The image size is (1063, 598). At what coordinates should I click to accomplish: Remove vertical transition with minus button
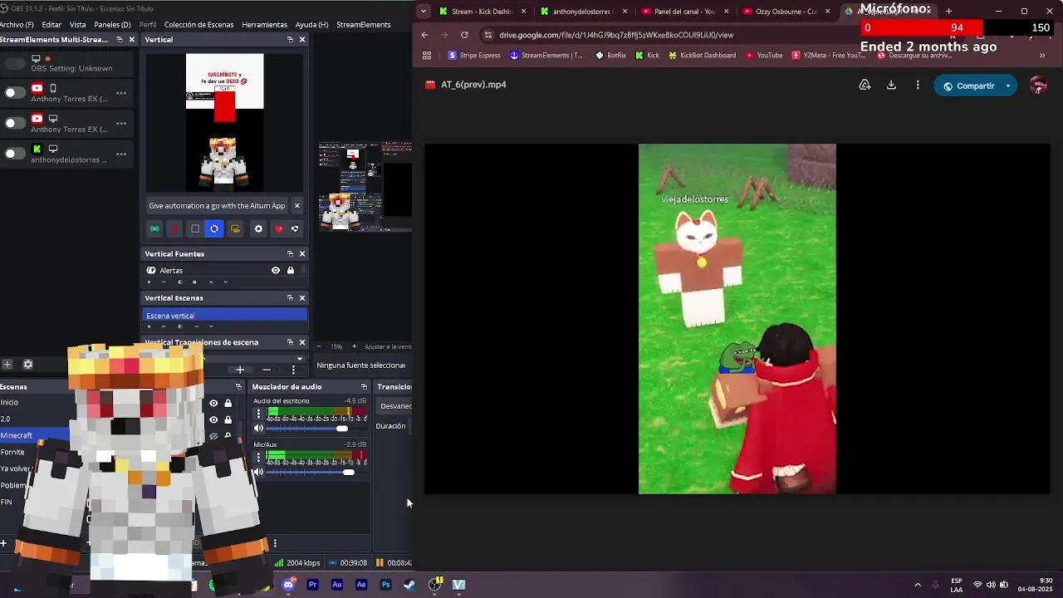tap(267, 370)
